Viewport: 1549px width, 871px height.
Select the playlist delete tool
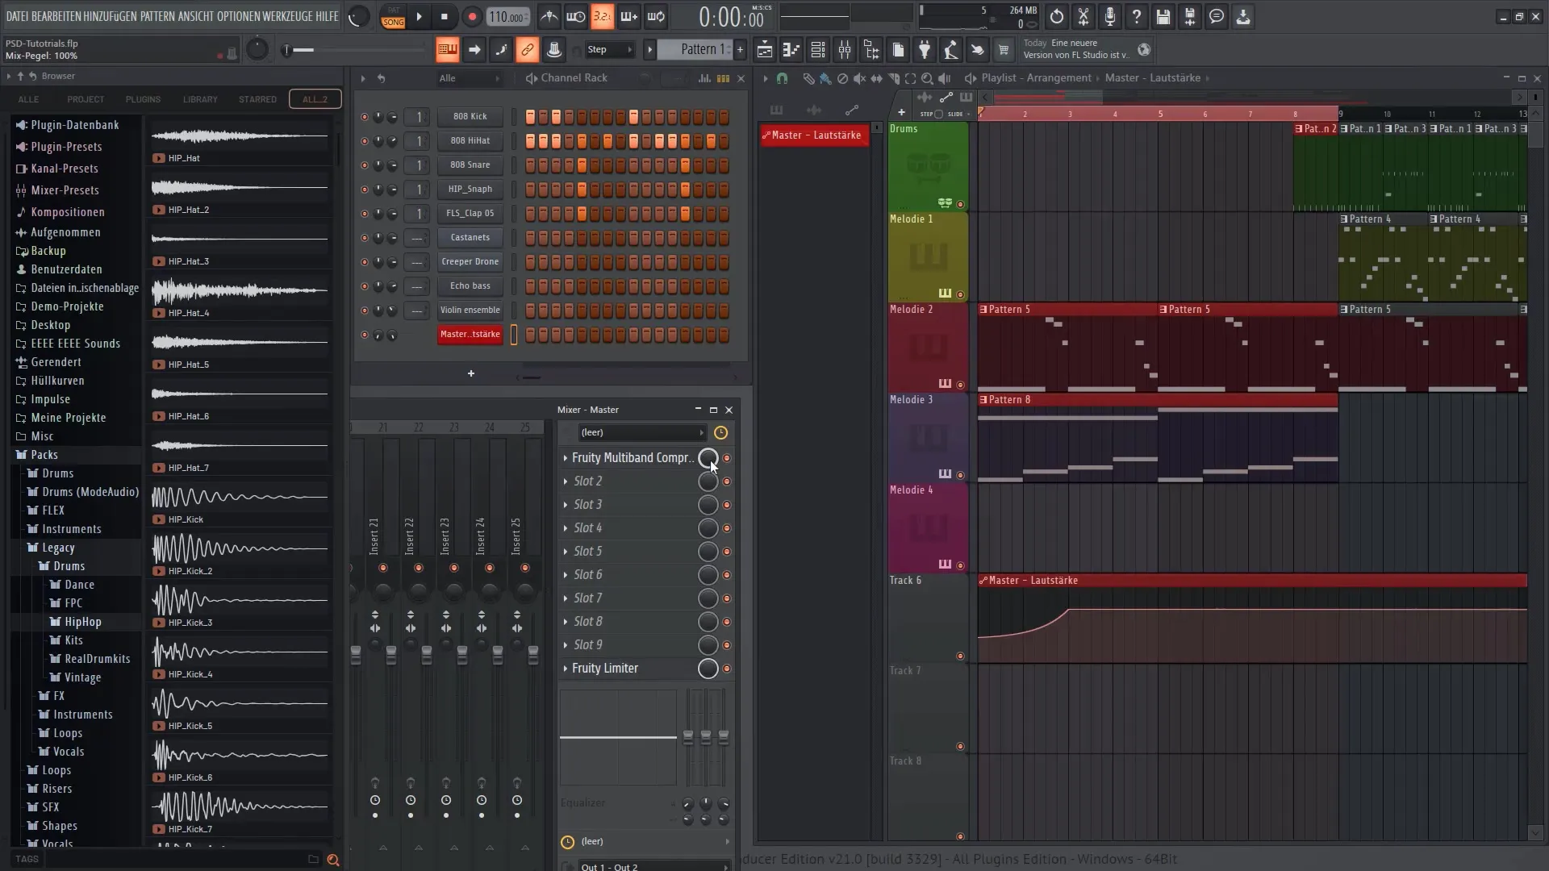[x=842, y=78]
